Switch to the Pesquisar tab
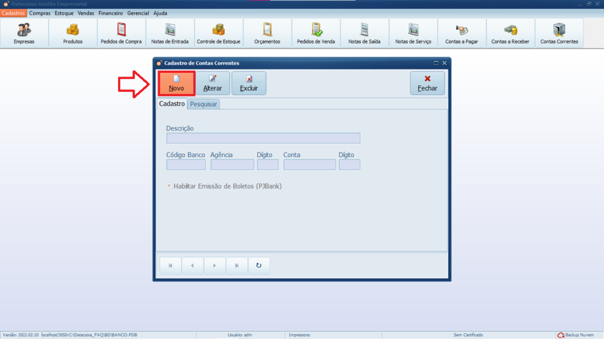 click(203, 104)
